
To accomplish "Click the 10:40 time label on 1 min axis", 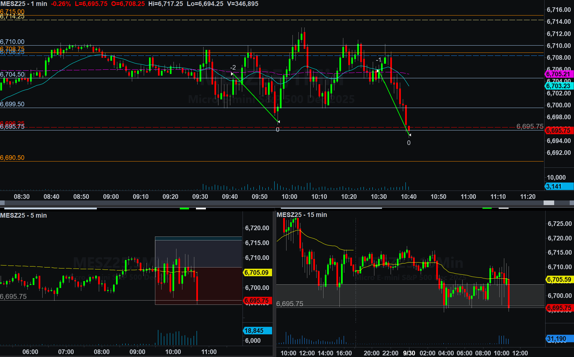I will tap(408, 196).
